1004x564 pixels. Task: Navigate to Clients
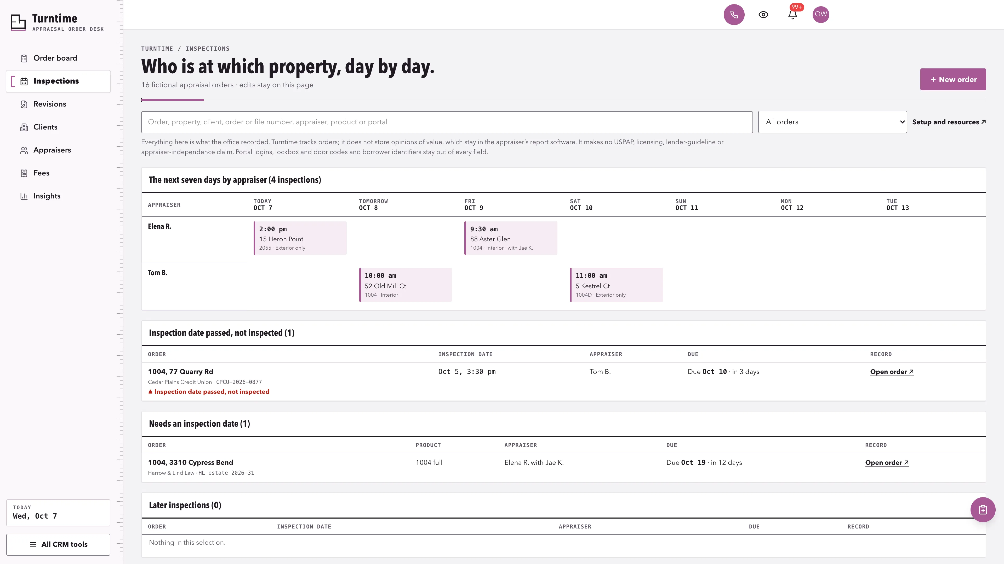tap(59, 127)
